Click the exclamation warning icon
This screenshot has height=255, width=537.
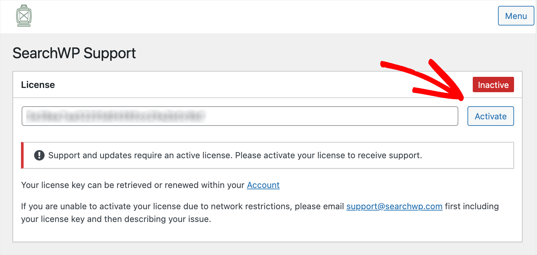pos(39,155)
